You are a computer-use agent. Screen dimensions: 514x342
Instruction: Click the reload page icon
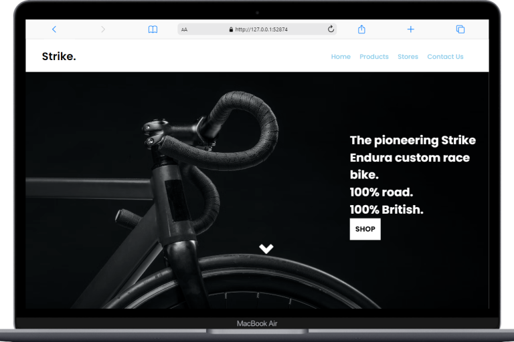(x=331, y=29)
